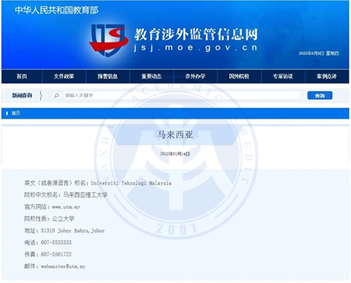Viewport: 351px width, 283px height.
Task: Open the 专家访谈 navigation tab
Action: click(283, 76)
